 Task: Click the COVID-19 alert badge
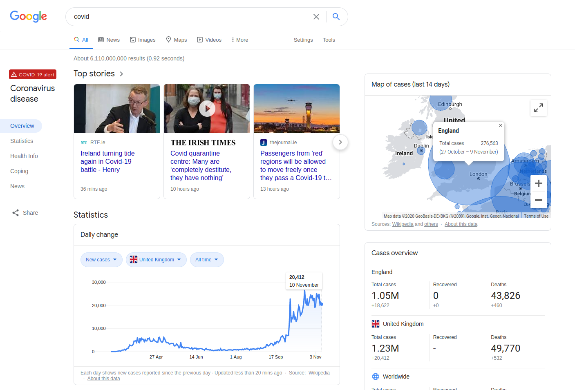tap(33, 74)
